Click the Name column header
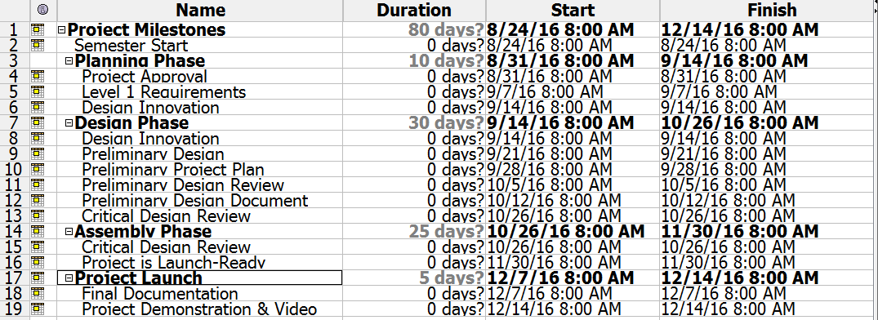 200,10
